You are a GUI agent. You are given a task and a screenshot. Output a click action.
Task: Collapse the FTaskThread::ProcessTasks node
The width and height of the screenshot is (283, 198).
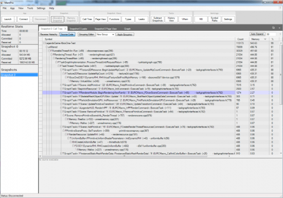click(x=59, y=66)
